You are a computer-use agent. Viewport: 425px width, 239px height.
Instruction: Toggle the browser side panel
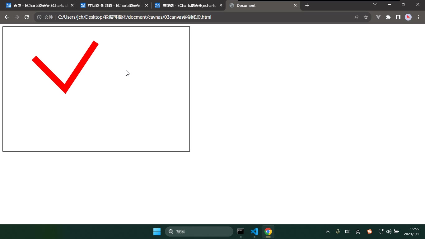click(x=398, y=17)
